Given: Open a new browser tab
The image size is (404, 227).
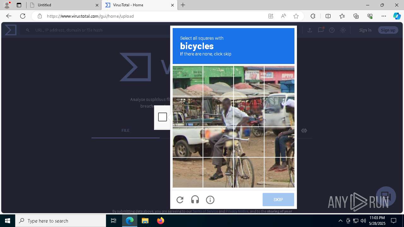Looking at the screenshot, I should click(x=183, y=5).
